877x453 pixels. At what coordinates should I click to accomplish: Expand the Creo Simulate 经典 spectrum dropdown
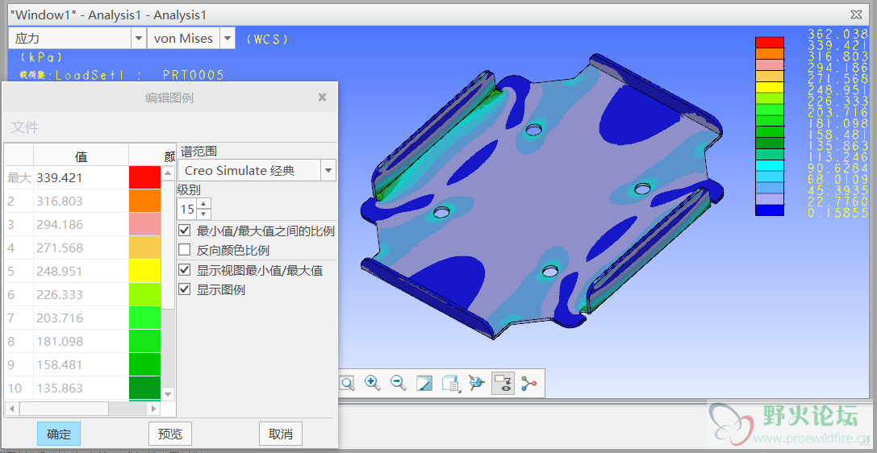(328, 170)
